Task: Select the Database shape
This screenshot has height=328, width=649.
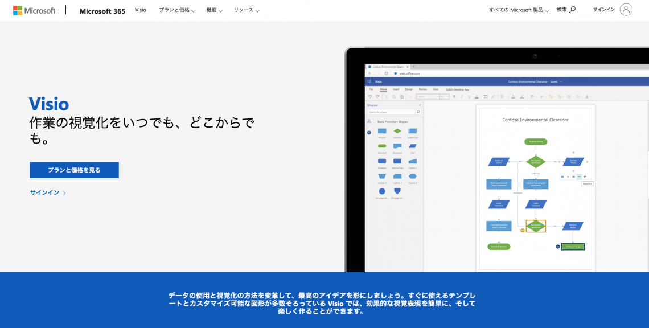Action: (382, 161)
